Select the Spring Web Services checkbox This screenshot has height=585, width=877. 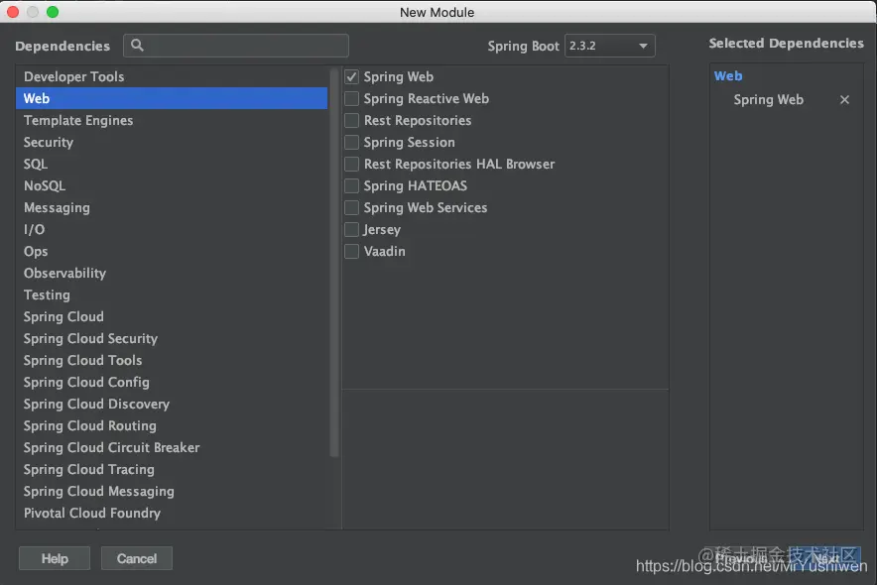point(351,207)
